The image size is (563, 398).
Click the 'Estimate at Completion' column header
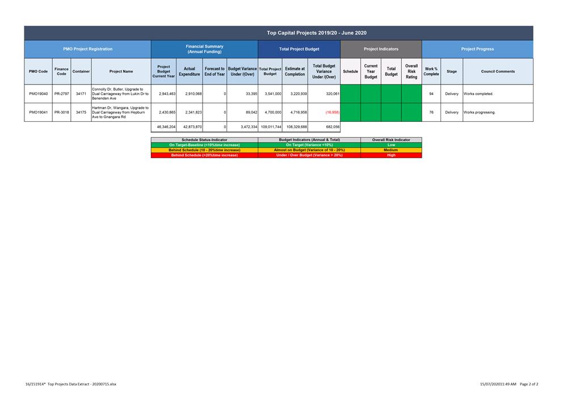[x=295, y=71]
